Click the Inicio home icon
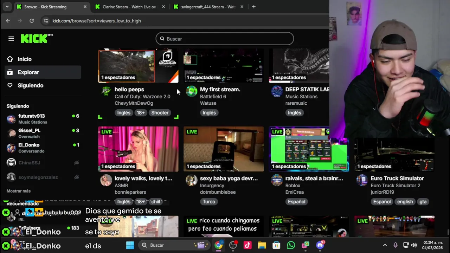Image resolution: width=450 pixels, height=253 pixels. click(x=10, y=59)
